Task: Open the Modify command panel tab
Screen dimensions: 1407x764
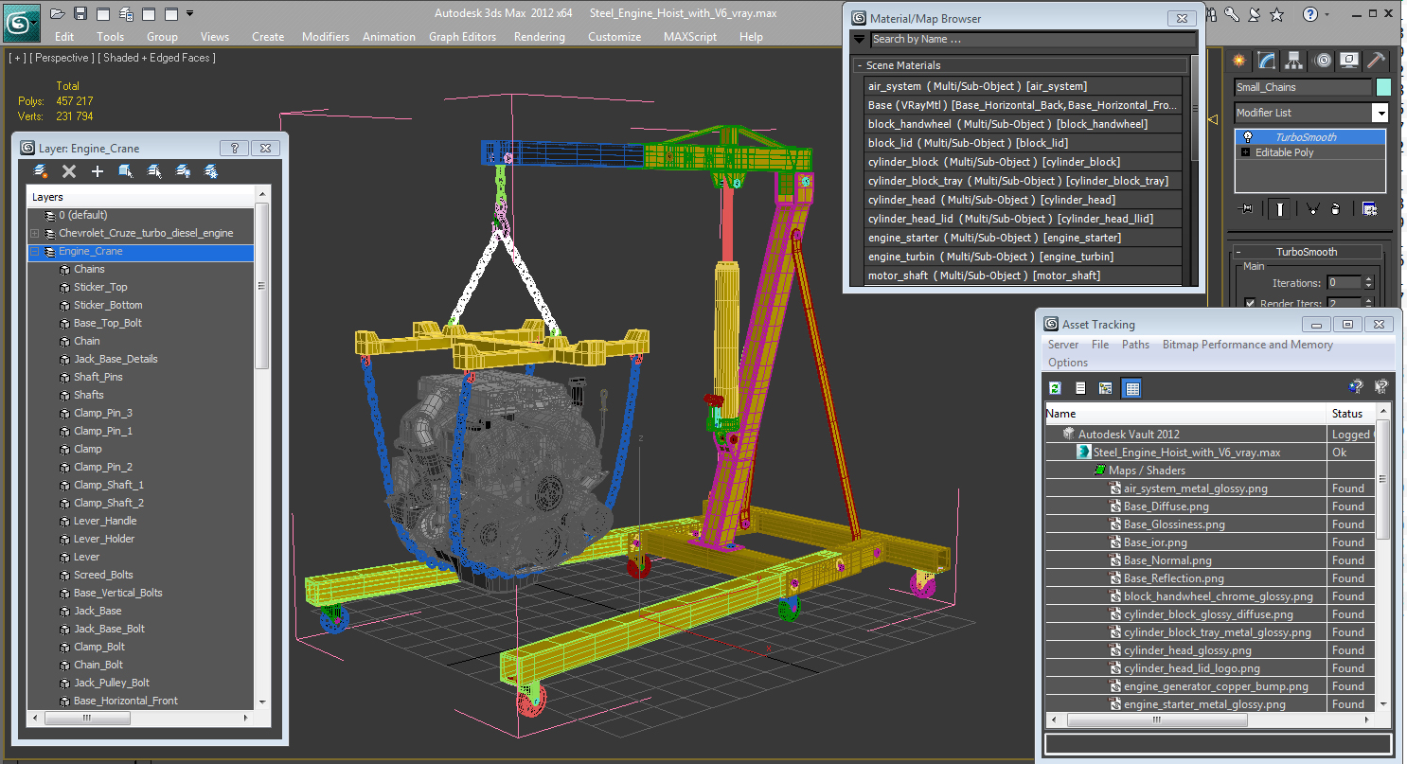Action: (1266, 61)
